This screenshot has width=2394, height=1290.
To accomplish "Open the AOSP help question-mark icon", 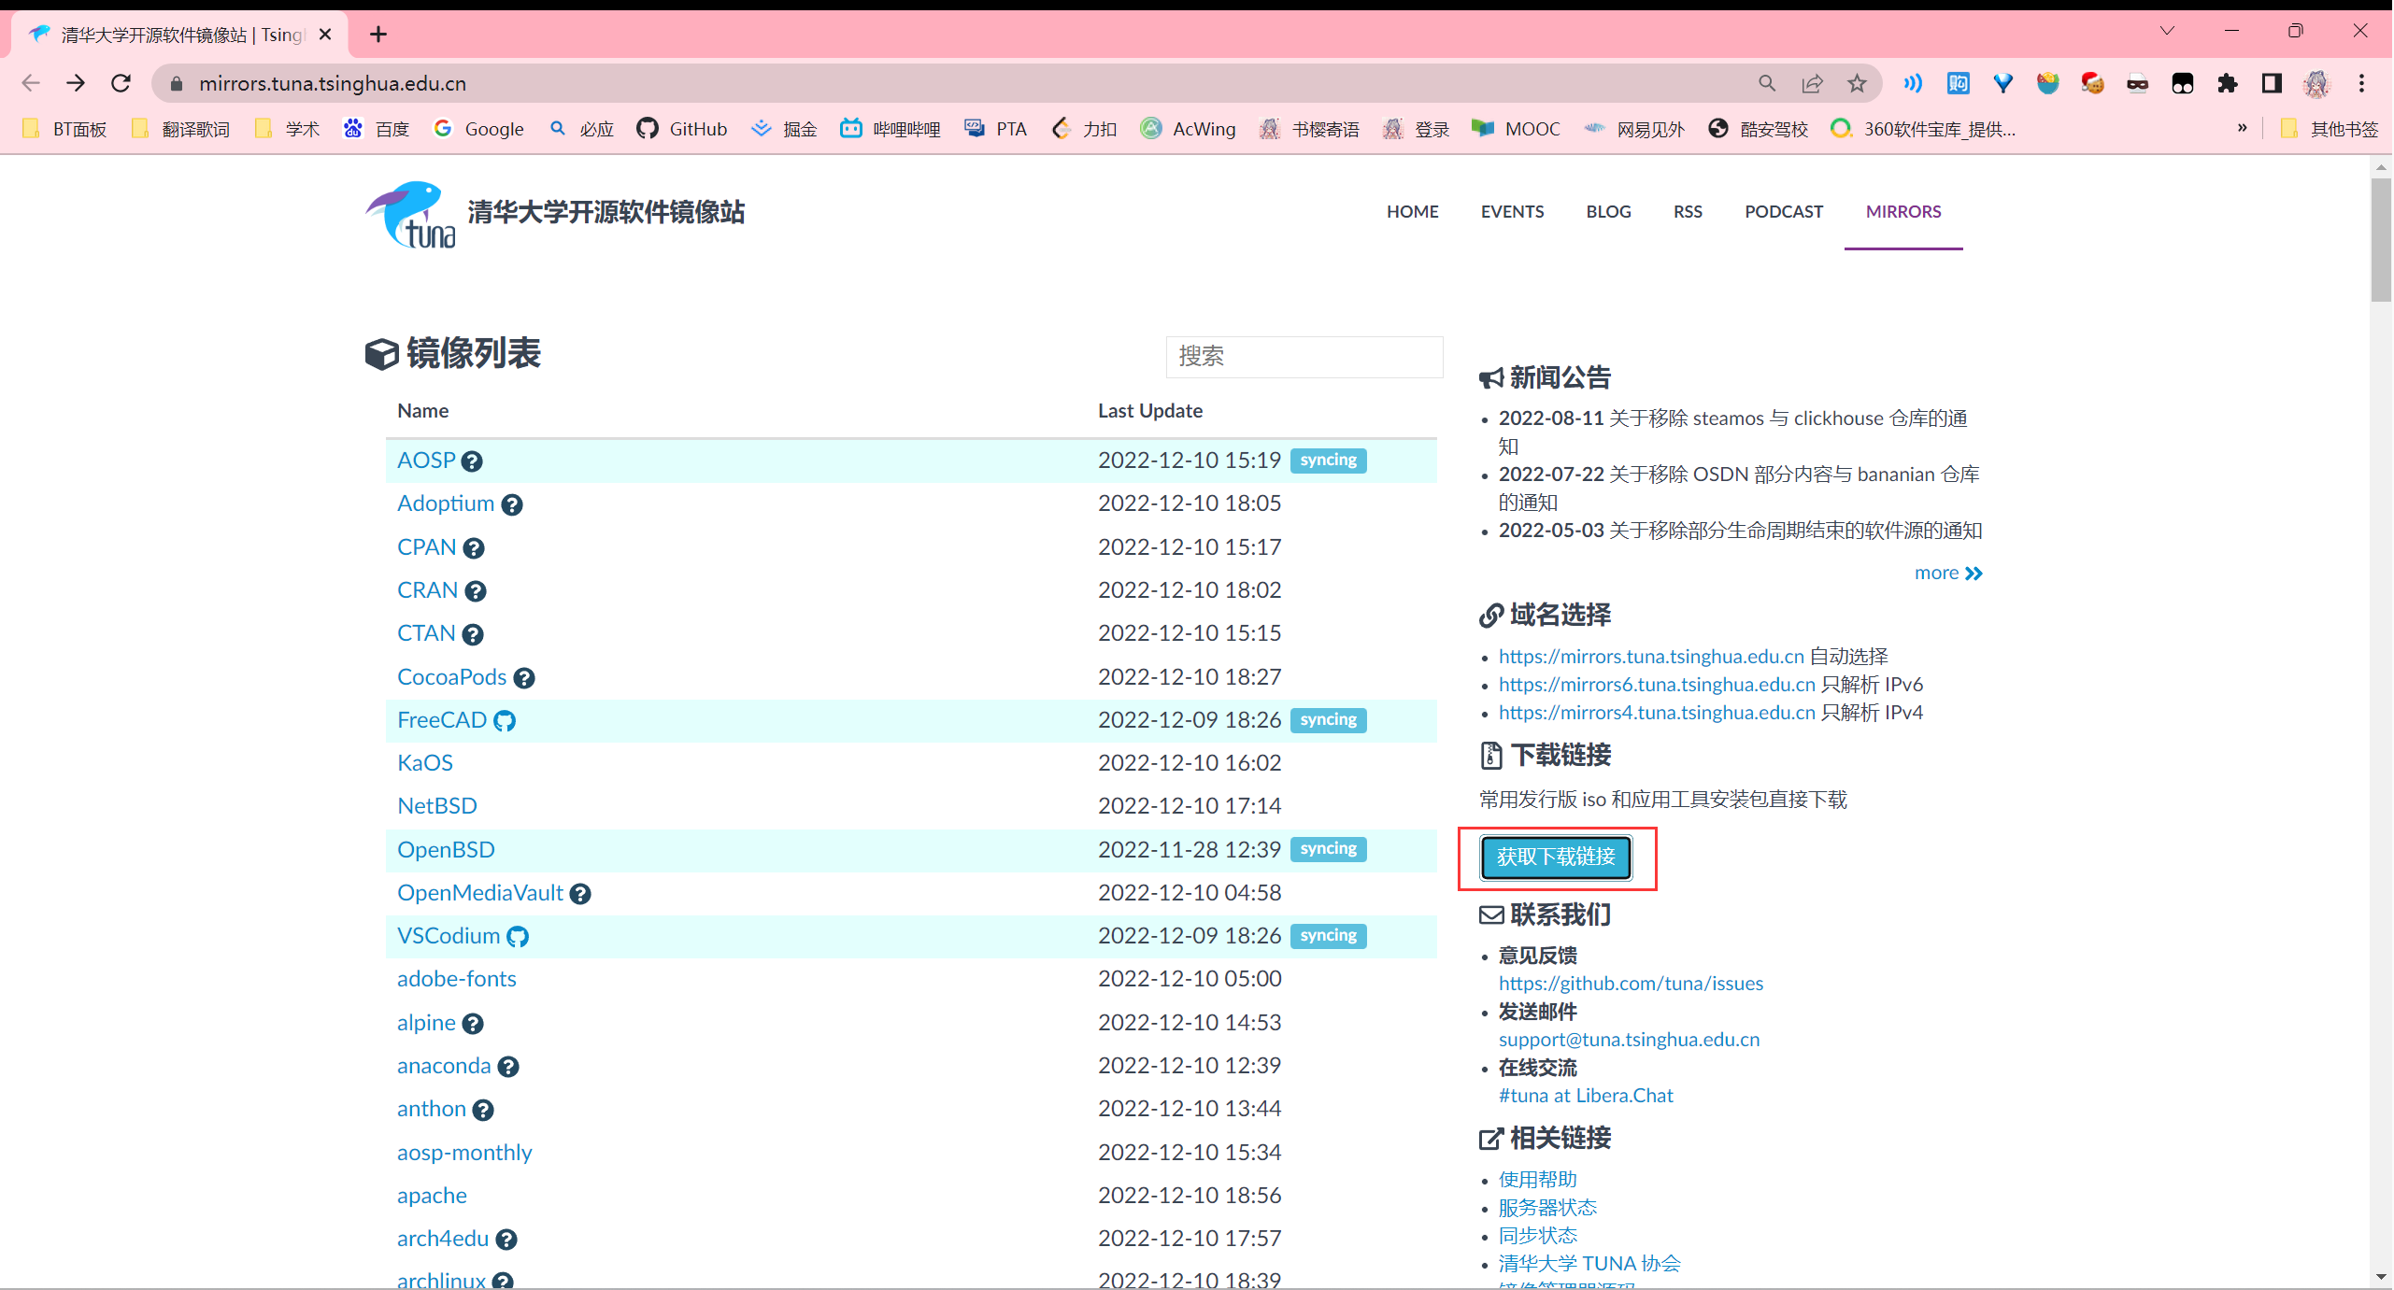I will coord(472,461).
